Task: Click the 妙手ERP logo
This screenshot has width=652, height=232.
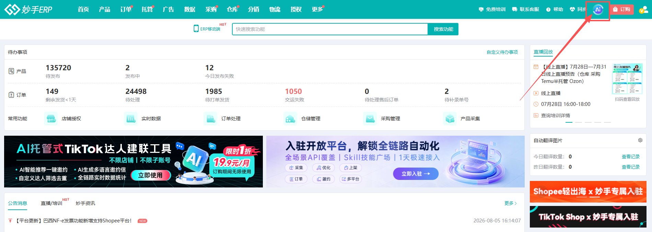Action: point(28,9)
